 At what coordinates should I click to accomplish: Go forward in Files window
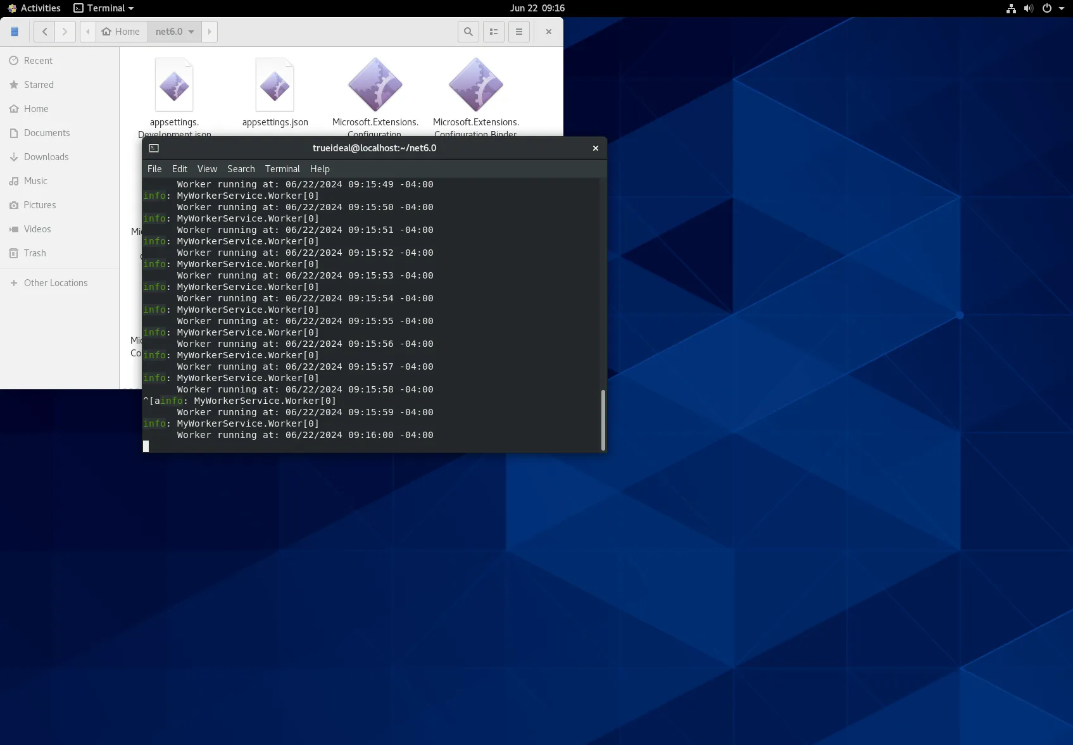tap(65, 32)
